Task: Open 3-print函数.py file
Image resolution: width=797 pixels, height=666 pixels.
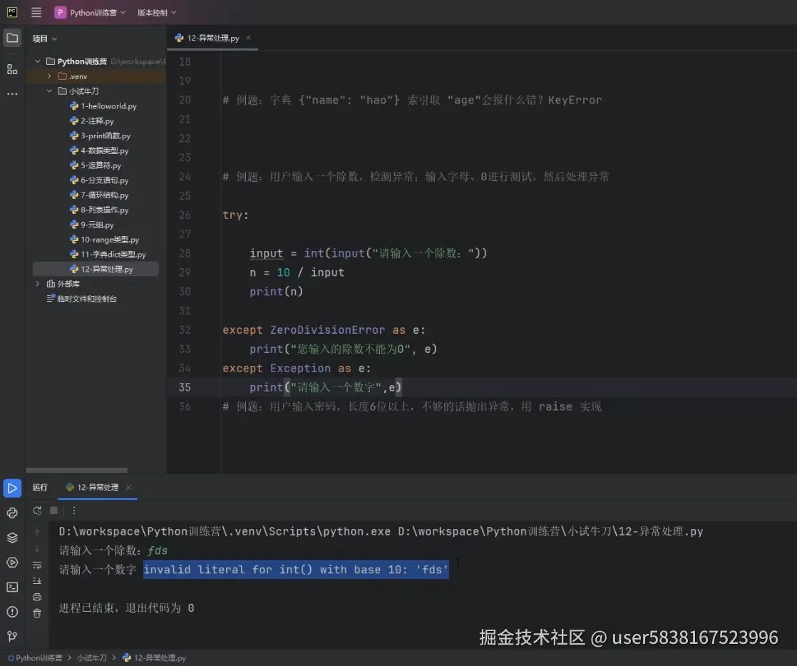Action: [x=100, y=135]
